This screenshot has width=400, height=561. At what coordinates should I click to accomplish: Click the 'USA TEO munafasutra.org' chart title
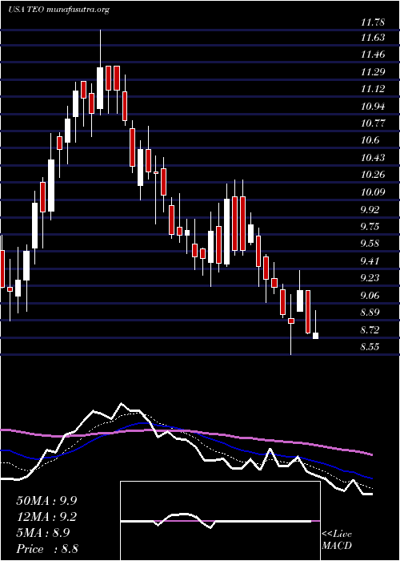coord(58,10)
